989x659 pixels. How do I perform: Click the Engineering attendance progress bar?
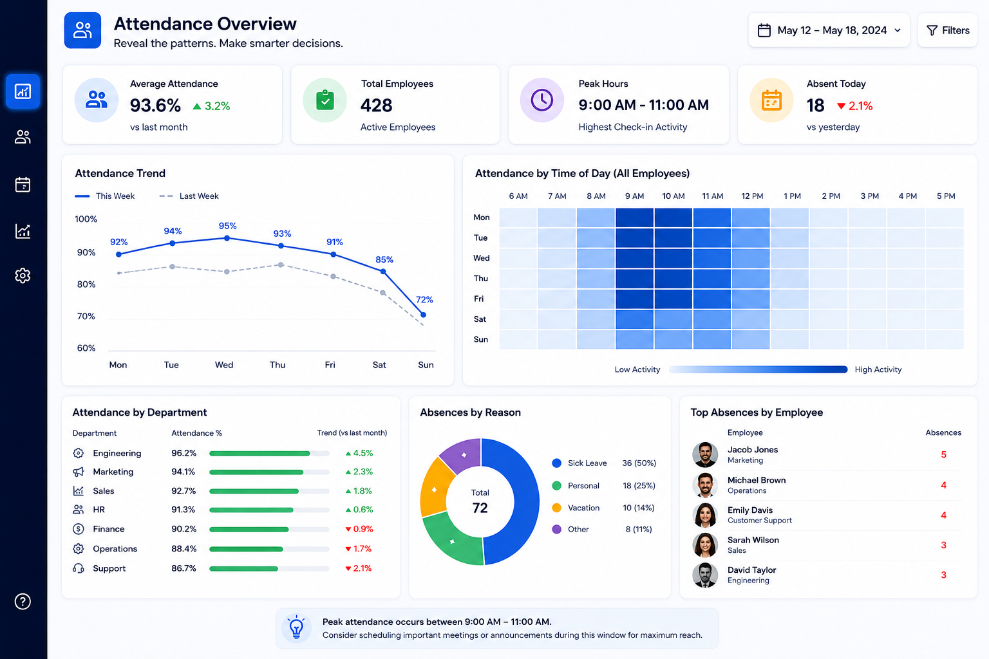pos(269,453)
